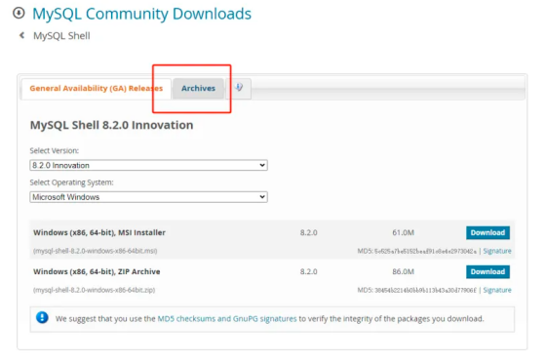This screenshot has height=364, width=546.
Task: Click the blue exclamation info icon
Action: pyautogui.click(x=42, y=317)
